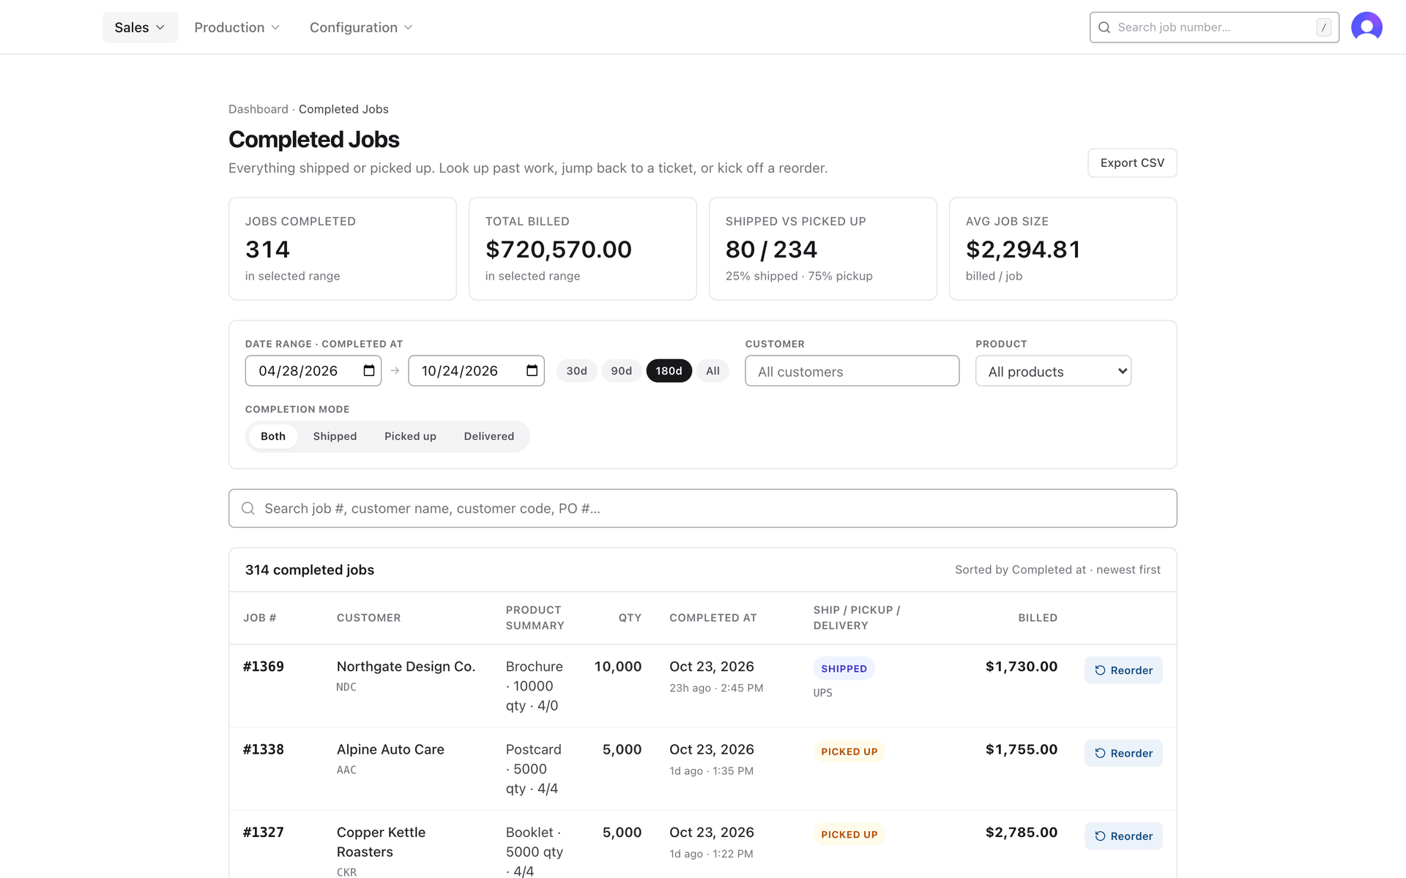The width and height of the screenshot is (1406, 878).
Task: Go to the Dashboard breadcrumb
Action: [258, 109]
